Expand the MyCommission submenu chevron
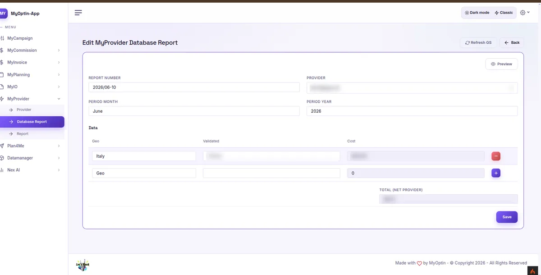 click(59, 50)
